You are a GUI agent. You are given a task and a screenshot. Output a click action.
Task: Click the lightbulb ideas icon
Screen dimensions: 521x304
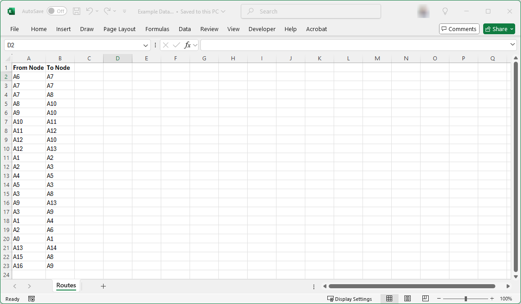[x=445, y=11]
